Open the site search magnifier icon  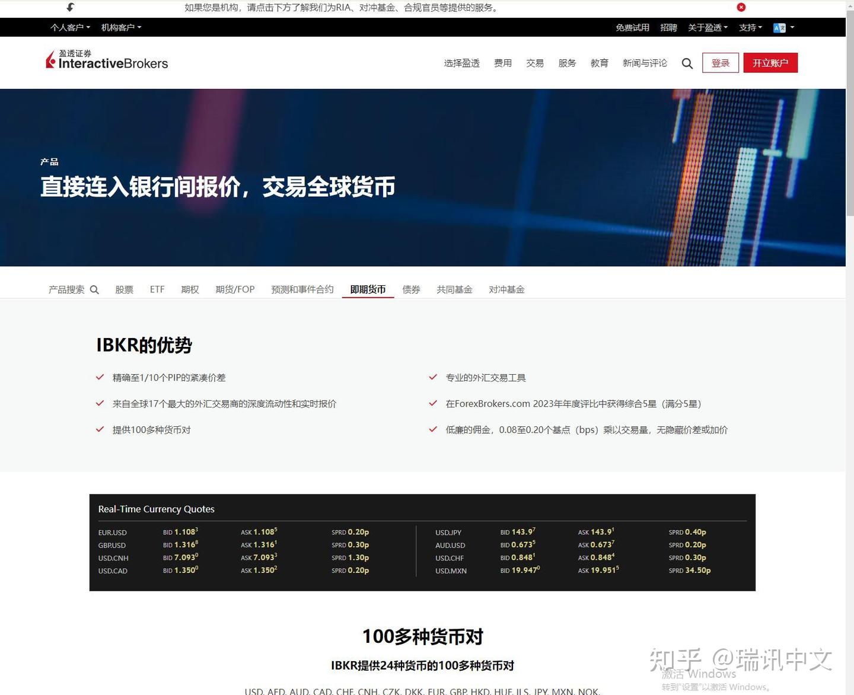pos(687,63)
